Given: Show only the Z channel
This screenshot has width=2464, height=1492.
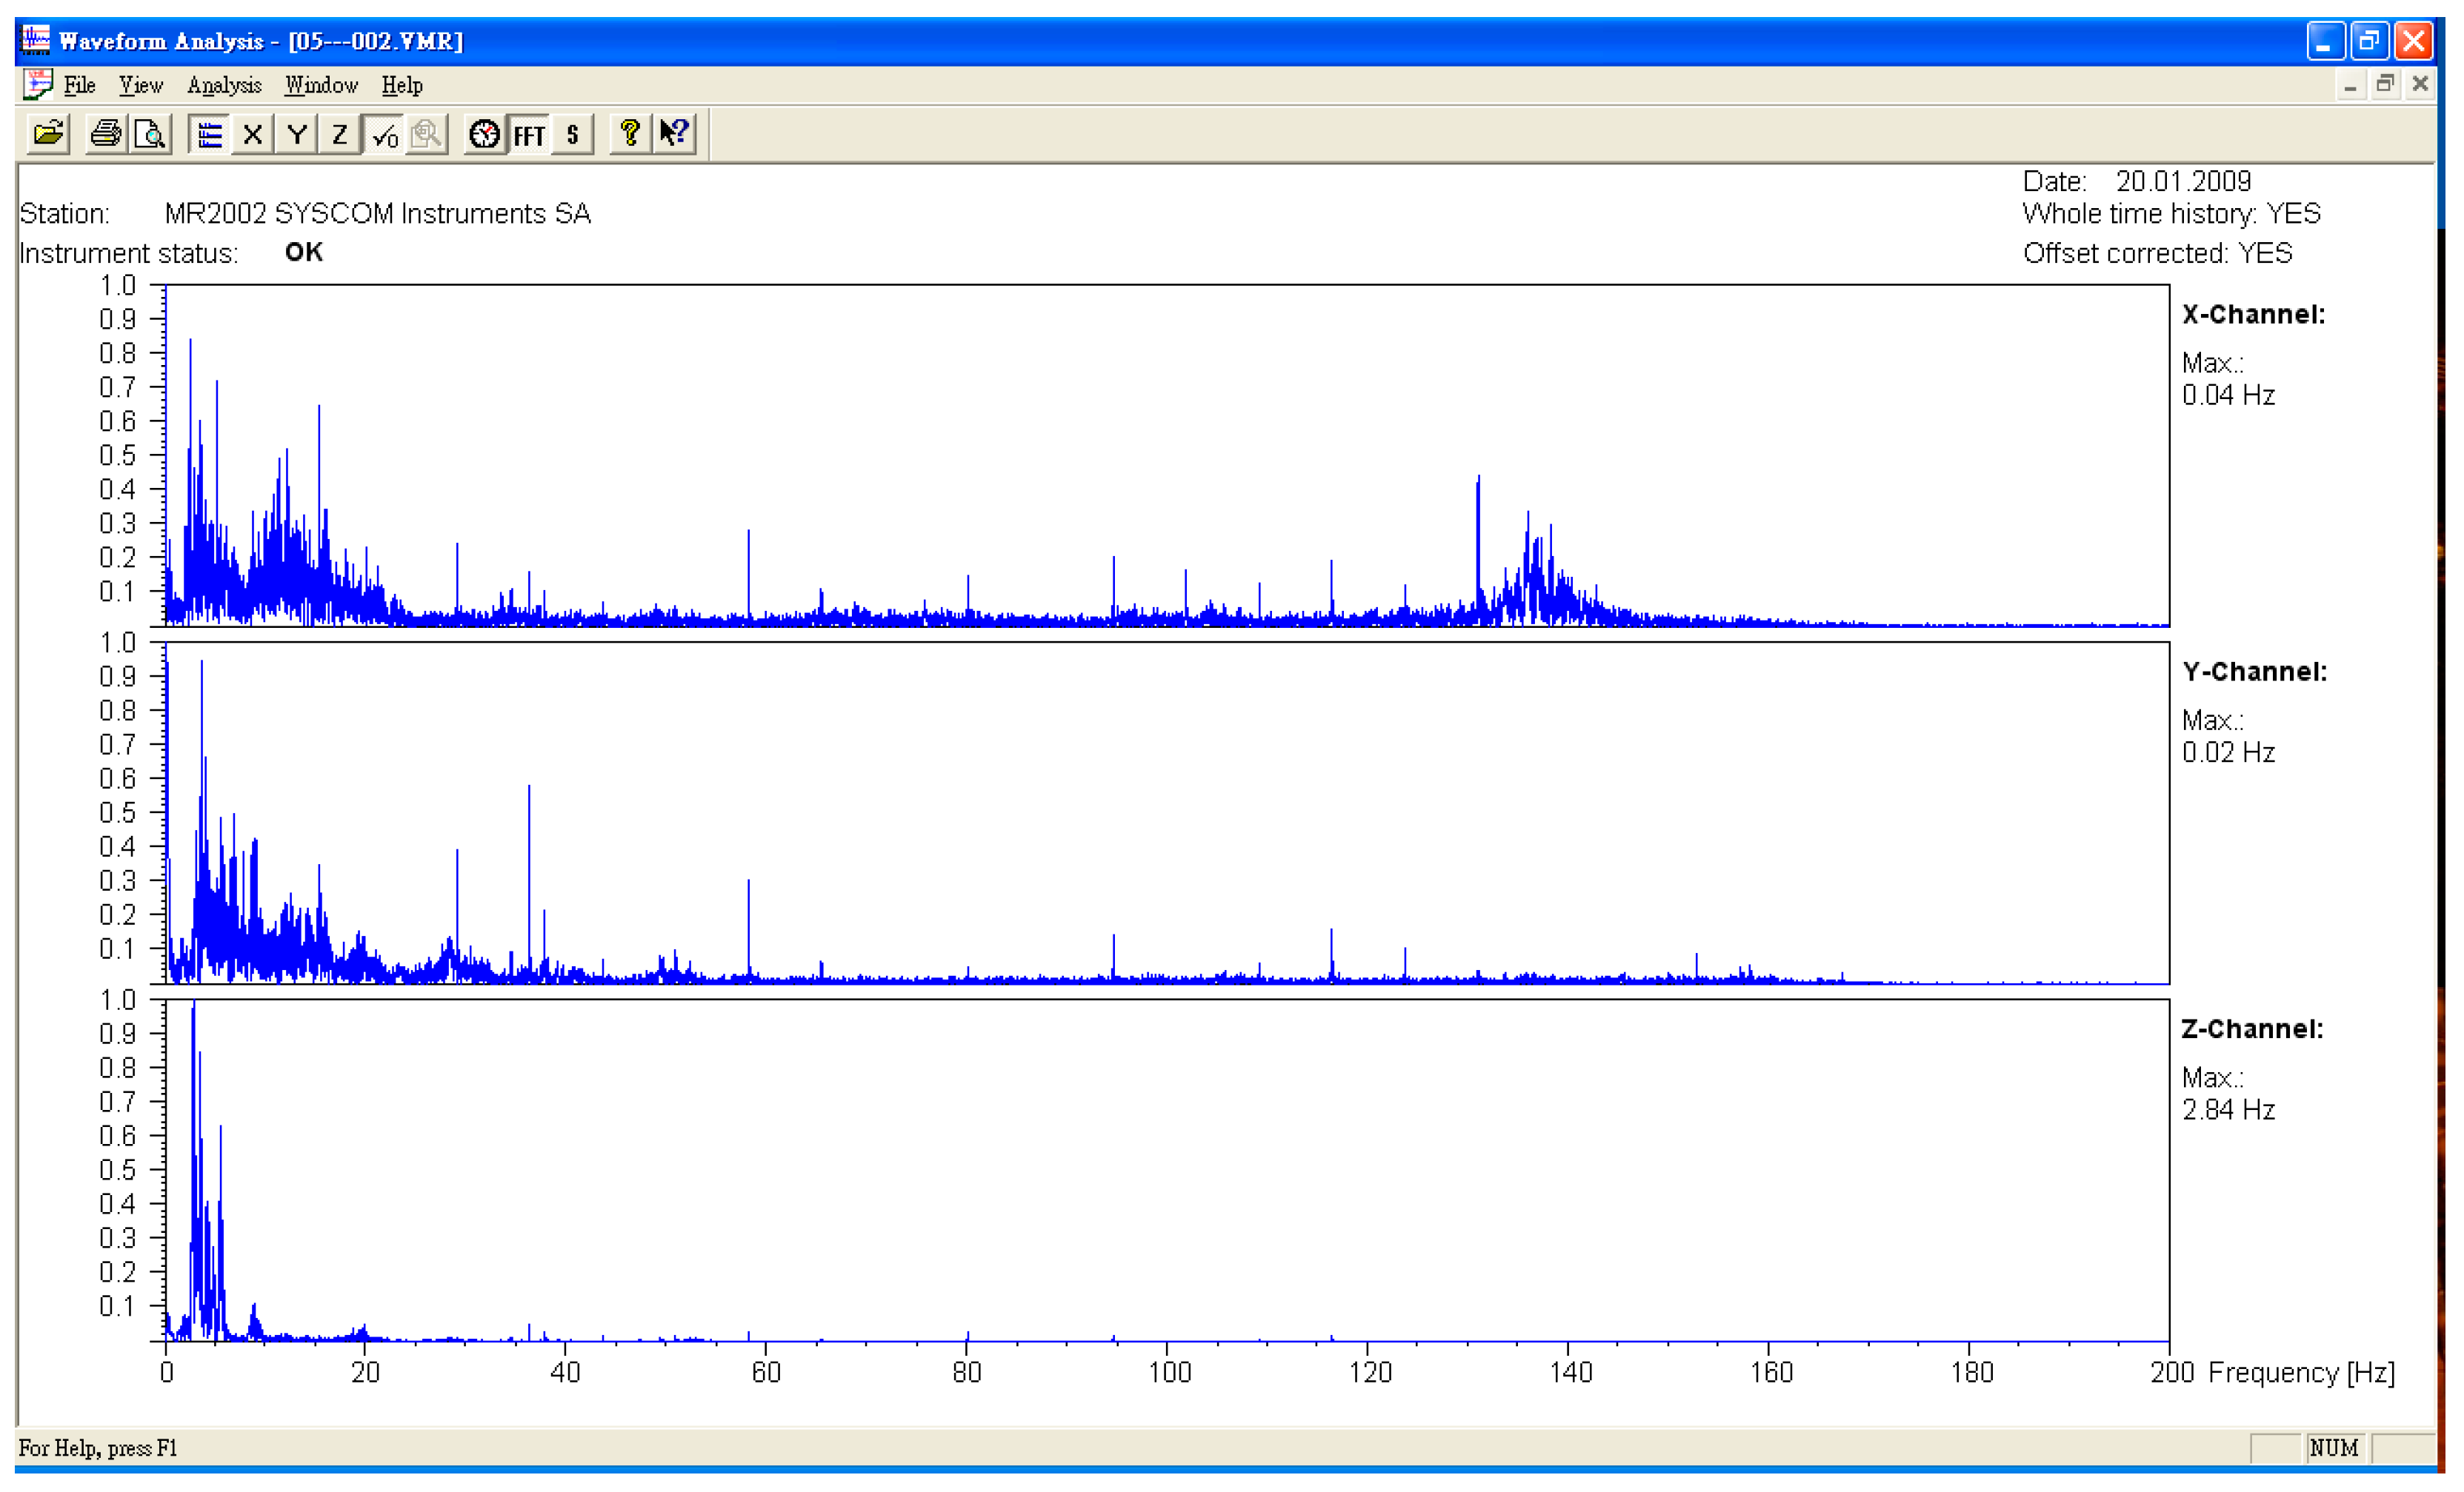Looking at the screenshot, I should tap(340, 134).
